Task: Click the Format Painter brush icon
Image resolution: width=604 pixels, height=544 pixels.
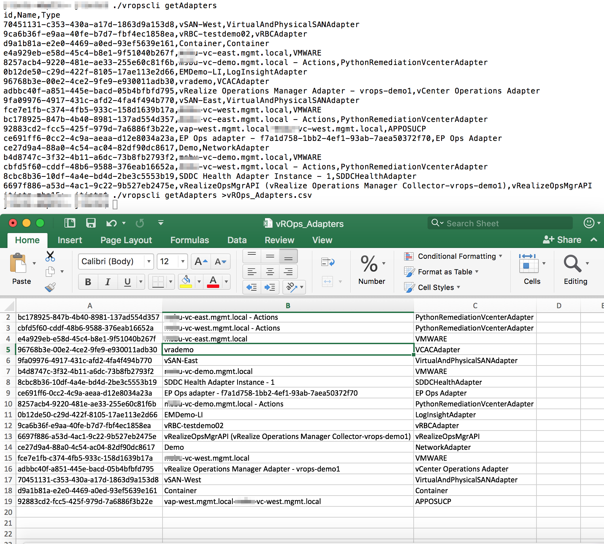Action: (50, 287)
